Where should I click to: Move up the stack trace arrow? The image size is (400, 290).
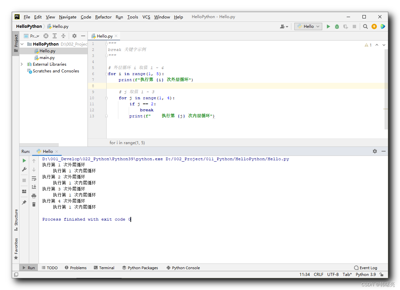click(x=34, y=161)
